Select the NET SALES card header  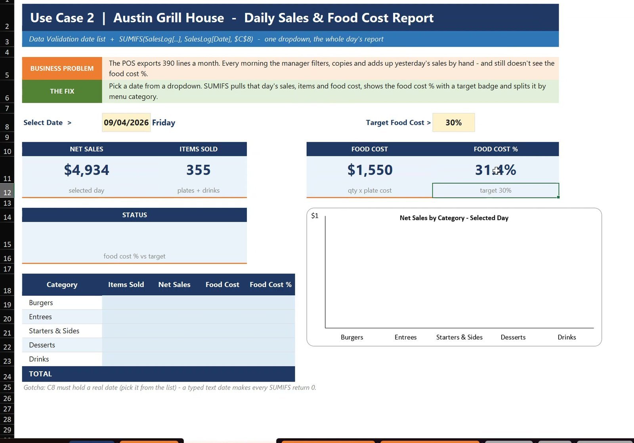(x=86, y=149)
